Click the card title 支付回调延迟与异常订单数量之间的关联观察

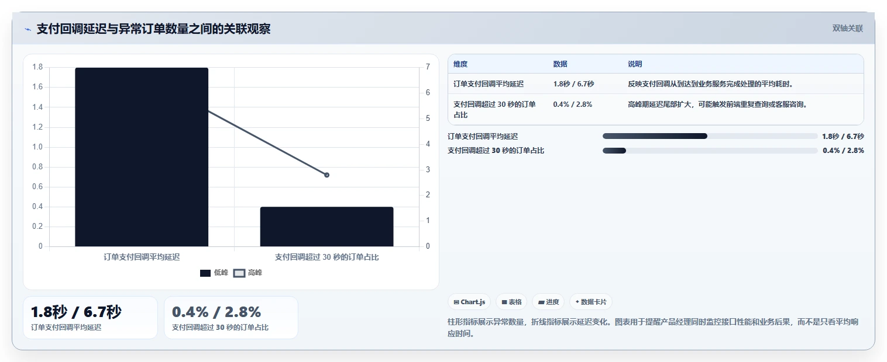(x=153, y=29)
